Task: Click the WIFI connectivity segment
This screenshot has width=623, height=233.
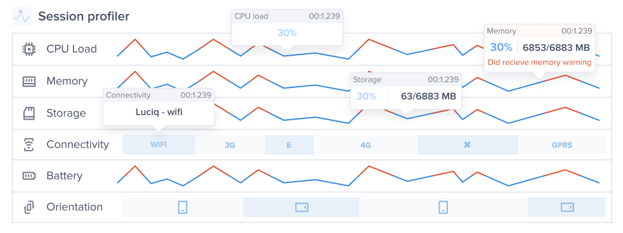Action: [x=159, y=144]
